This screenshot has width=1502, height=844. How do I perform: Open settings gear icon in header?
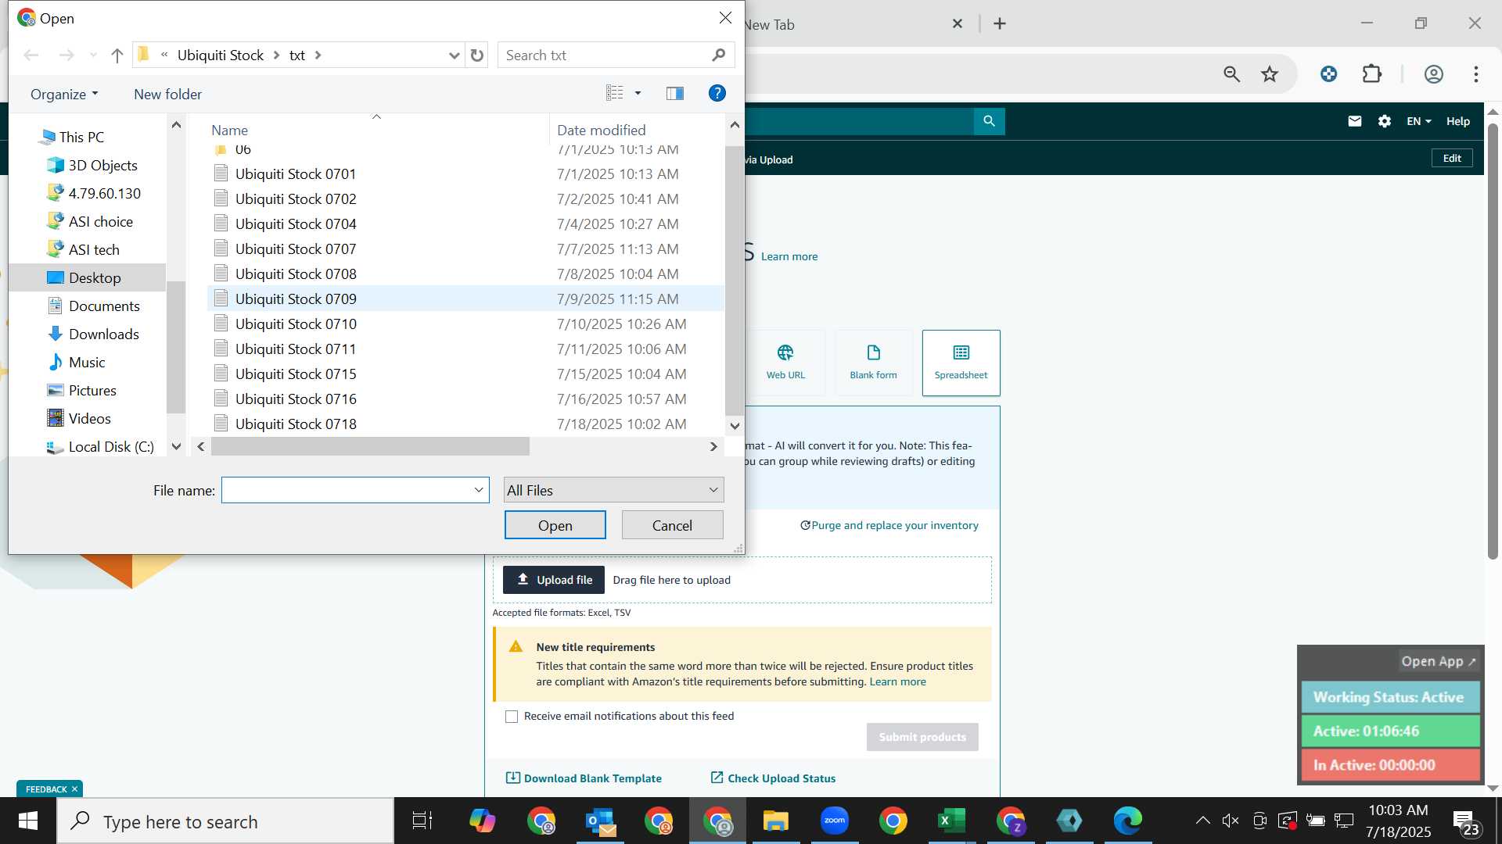point(1385,121)
